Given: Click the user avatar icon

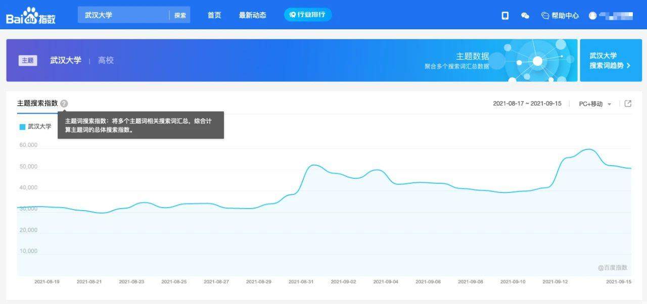Looking at the screenshot, I should pos(593,16).
